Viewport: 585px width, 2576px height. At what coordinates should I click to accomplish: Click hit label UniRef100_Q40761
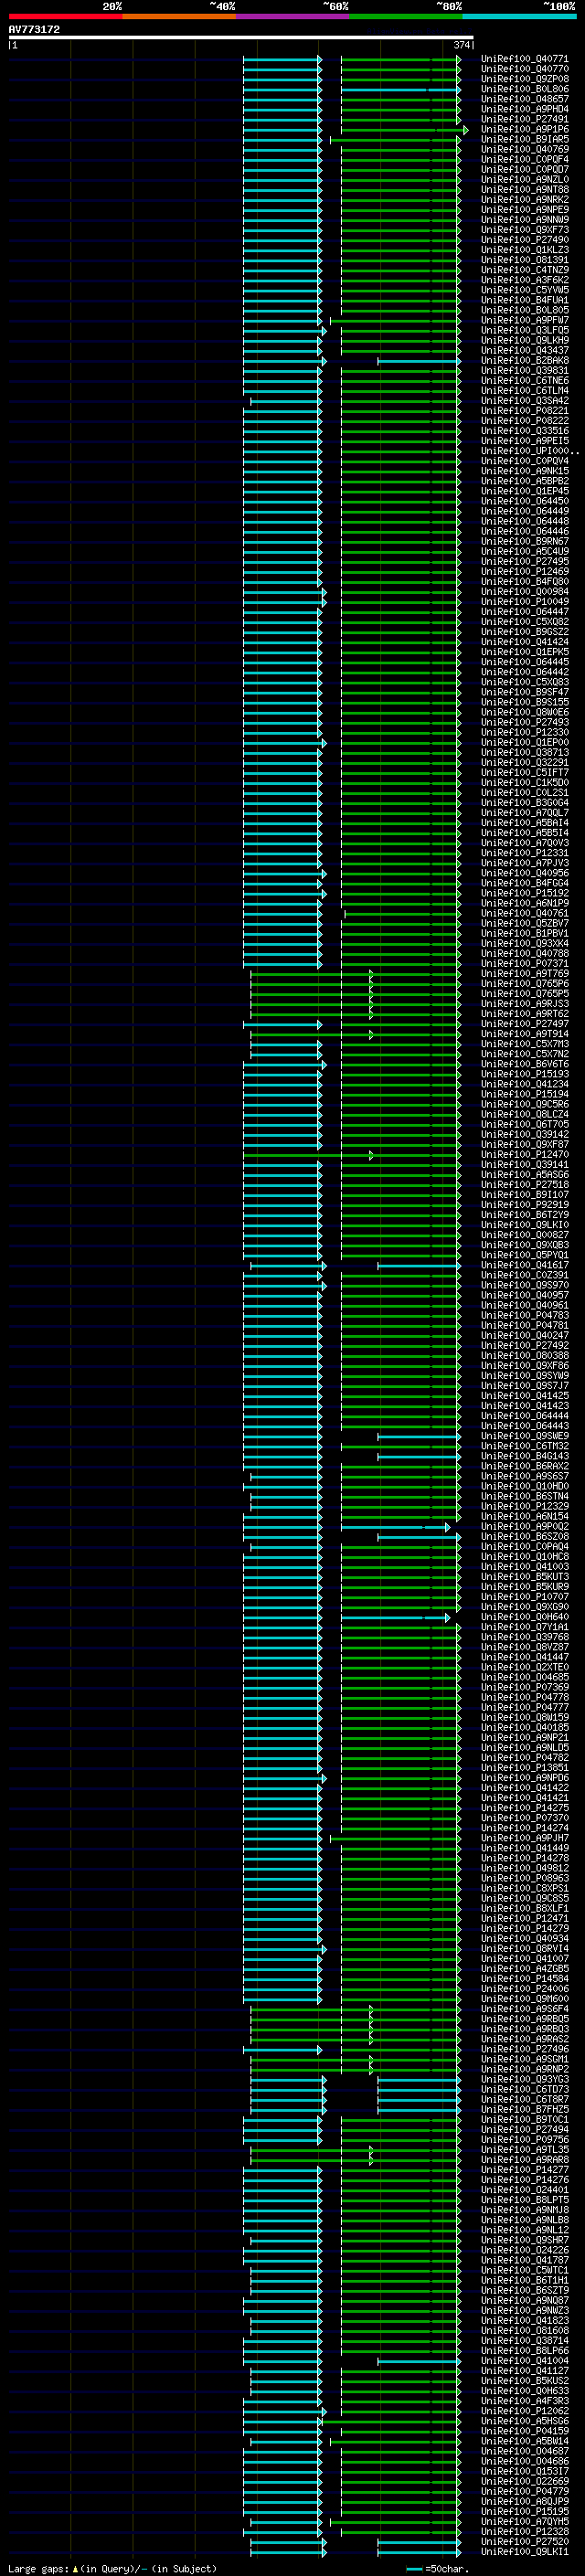[x=524, y=913]
